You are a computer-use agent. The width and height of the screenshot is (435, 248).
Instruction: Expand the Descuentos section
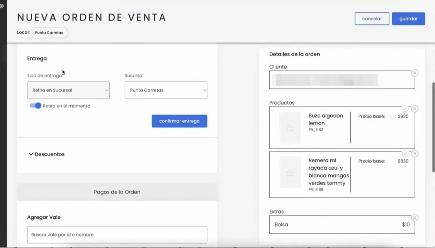pos(47,154)
